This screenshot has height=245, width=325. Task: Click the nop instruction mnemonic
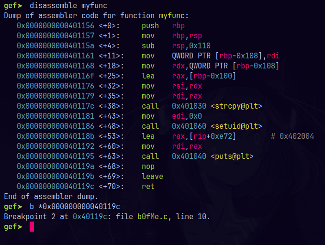click(148, 167)
